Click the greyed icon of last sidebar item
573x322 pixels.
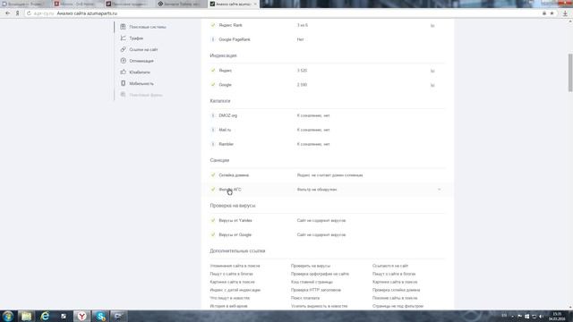pos(124,94)
